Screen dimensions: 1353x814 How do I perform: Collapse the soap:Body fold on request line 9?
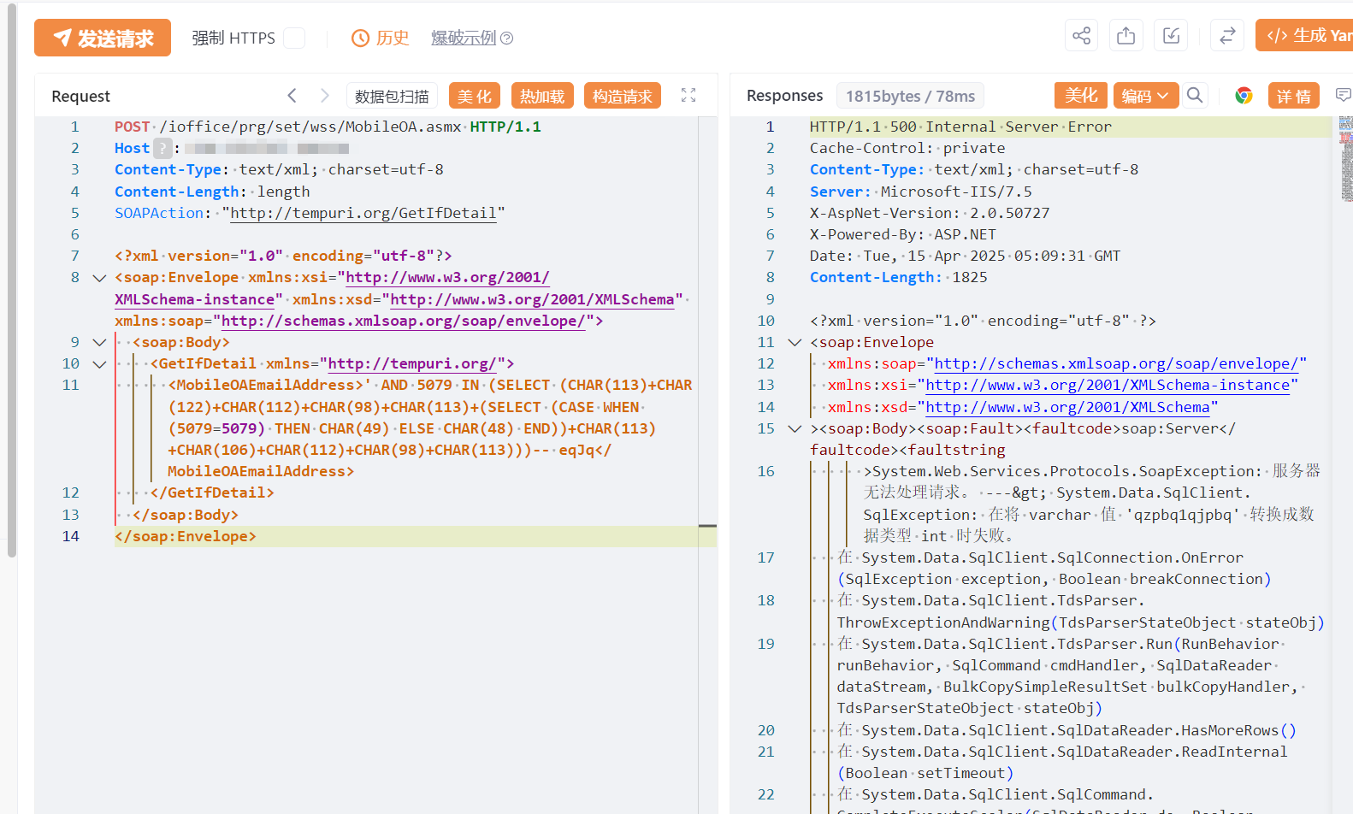[x=99, y=343]
